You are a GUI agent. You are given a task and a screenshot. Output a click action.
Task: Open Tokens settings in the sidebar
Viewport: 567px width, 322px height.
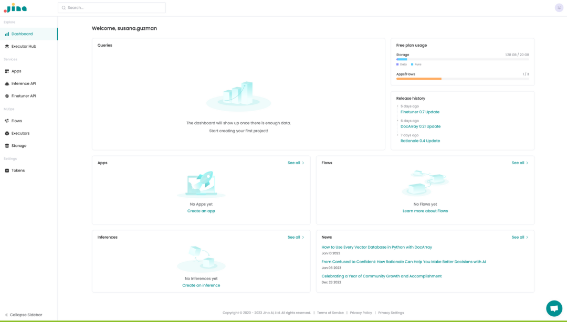coord(28,170)
